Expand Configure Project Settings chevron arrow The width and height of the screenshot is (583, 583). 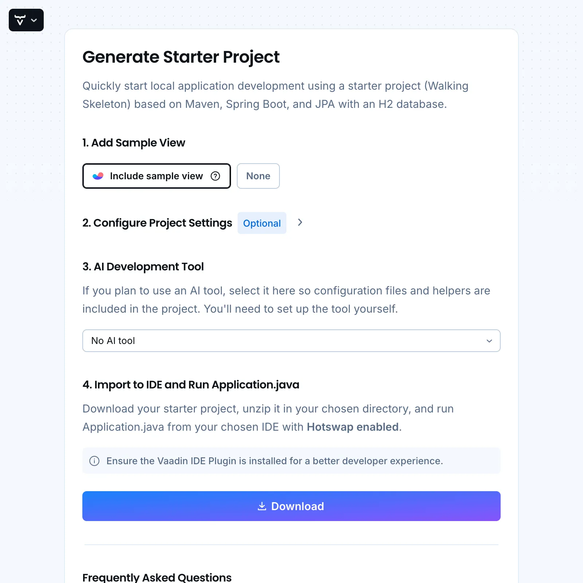(x=300, y=222)
